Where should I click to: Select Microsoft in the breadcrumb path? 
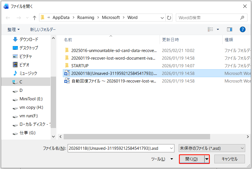(x=111, y=18)
